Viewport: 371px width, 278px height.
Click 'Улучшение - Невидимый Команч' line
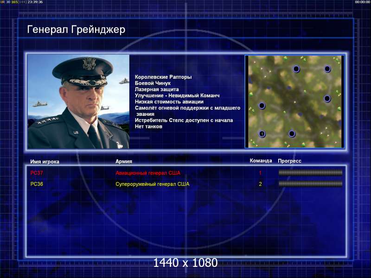pyautogui.click(x=177, y=95)
